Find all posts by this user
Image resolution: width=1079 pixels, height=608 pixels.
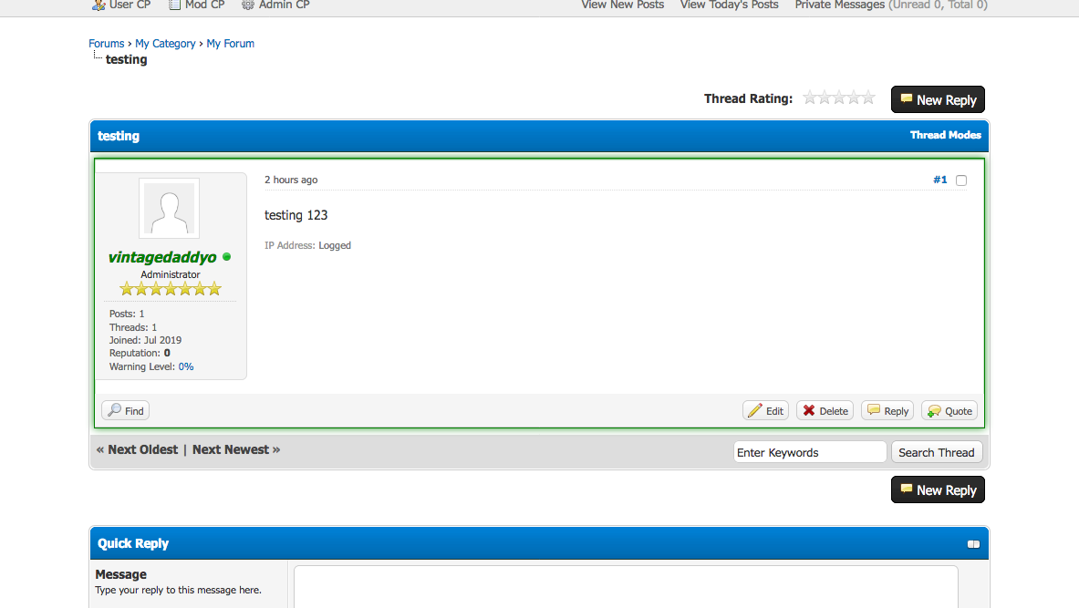tap(125, 410)
